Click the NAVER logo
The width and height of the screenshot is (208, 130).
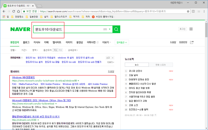point(20,29)
